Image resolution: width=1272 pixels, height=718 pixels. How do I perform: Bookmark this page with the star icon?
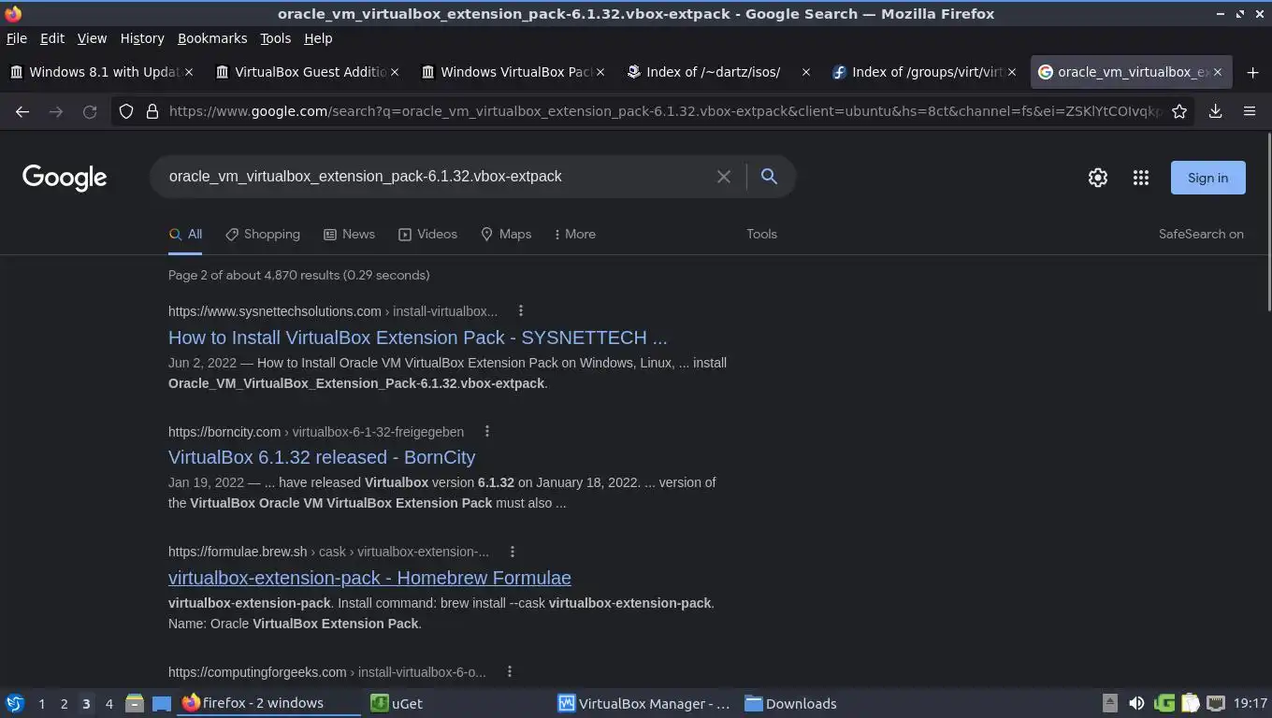click(1179, 111)
